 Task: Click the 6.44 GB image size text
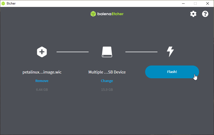42,90
